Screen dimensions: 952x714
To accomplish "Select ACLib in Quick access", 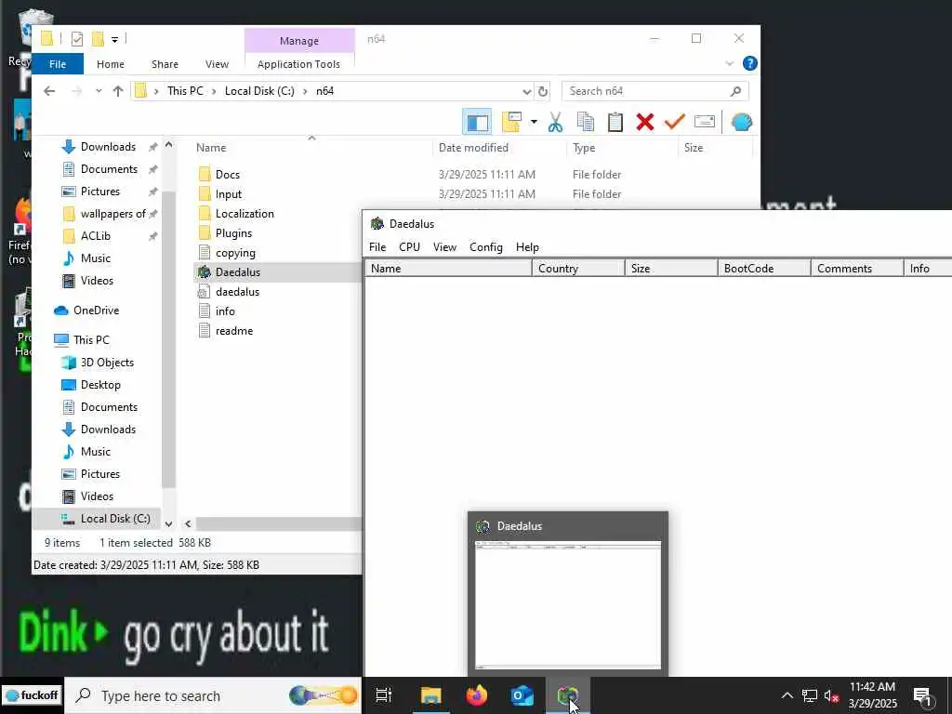I will point(96,236).
